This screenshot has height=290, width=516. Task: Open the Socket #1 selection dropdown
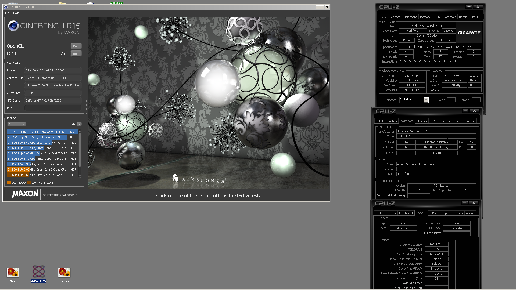coord(426,100)
